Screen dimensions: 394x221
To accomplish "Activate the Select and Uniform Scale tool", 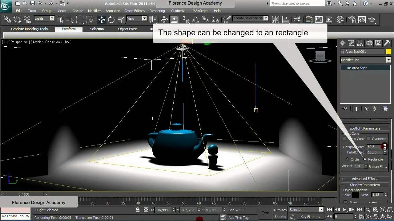I will coord(121,20).
